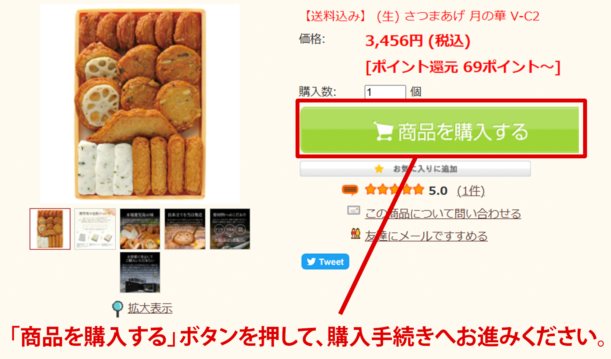The width and height of the screenshot is (611, 359).
Task: Select the second white info thumbnail
Action: point(95,229)
